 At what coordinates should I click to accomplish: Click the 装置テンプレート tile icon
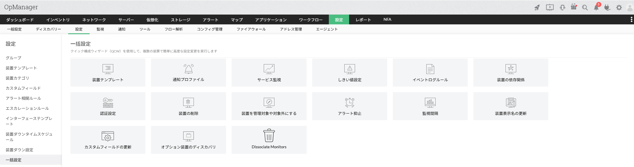point(108,69)
